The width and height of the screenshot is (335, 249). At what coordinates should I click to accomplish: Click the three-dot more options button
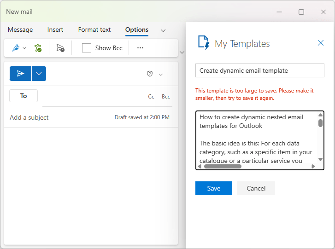click(x=141, y=48)
